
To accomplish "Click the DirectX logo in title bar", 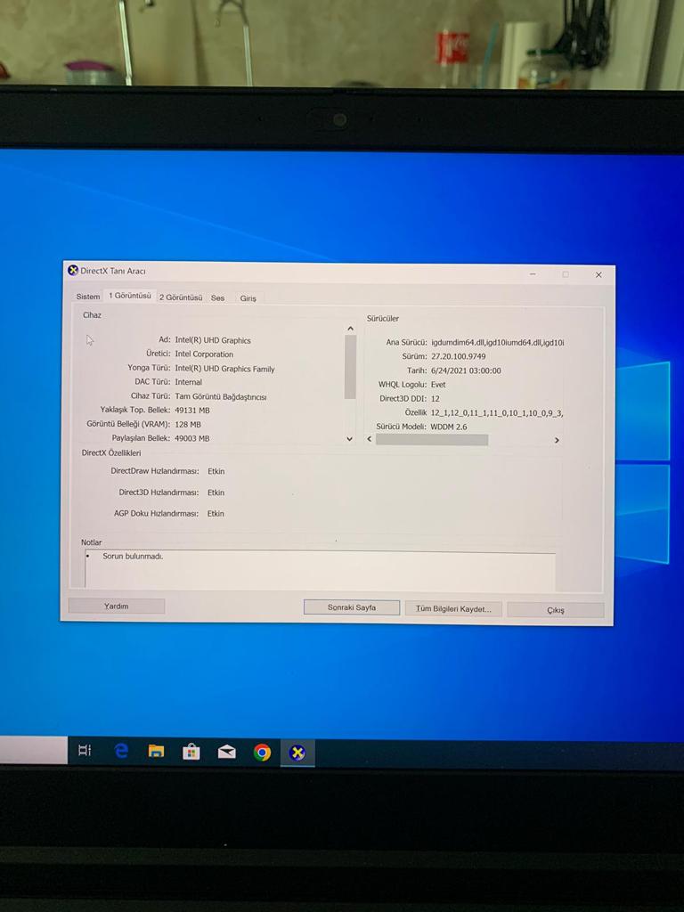I will [x=73, y=271].
